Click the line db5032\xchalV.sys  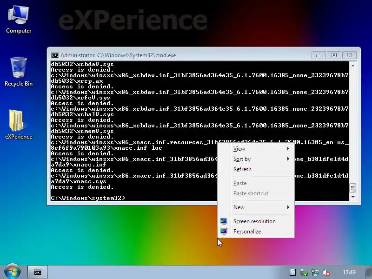pos(82,114)
